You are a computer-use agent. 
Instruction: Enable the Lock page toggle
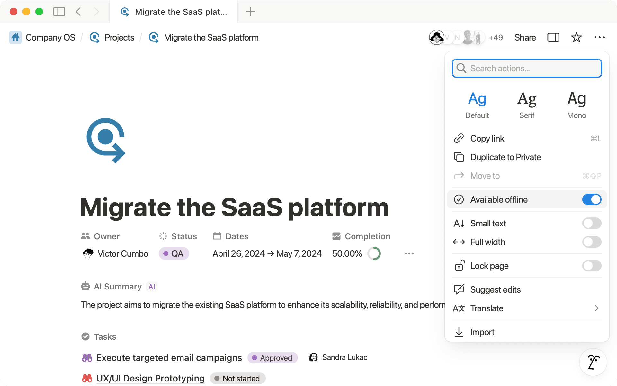point(591,266)
